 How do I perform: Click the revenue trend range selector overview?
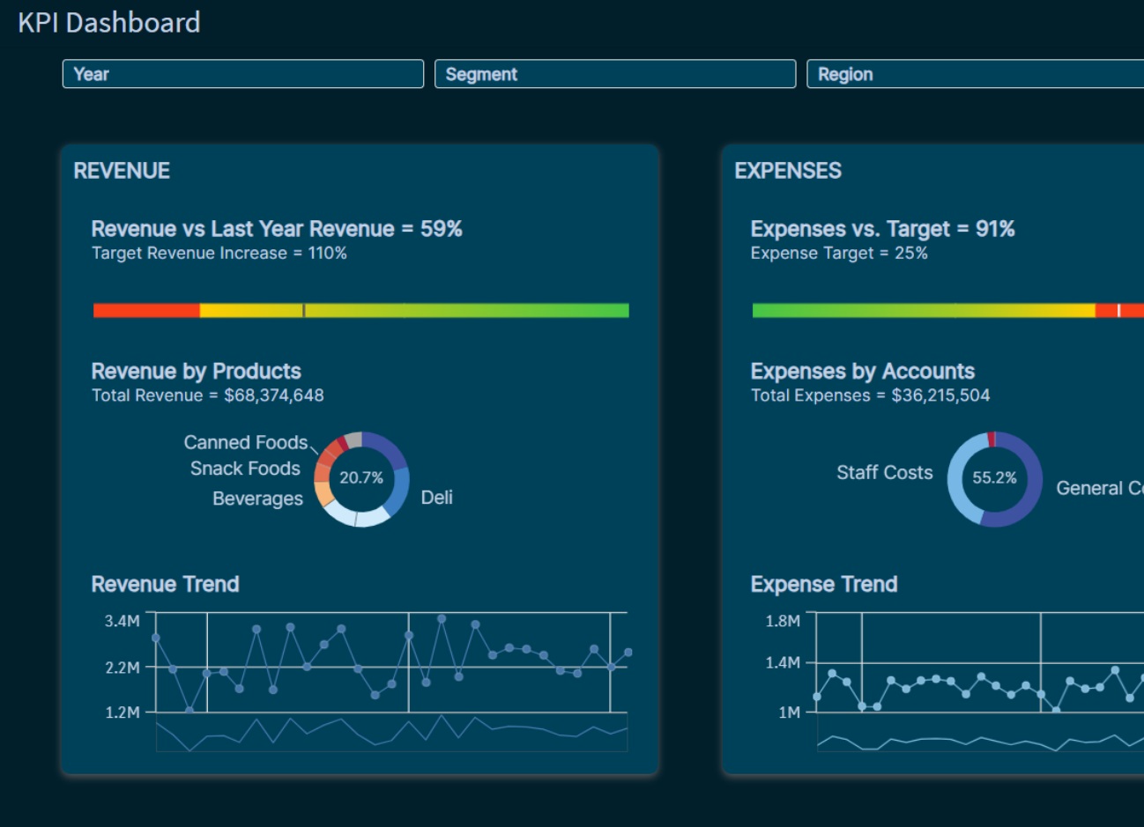click(391, 733)
